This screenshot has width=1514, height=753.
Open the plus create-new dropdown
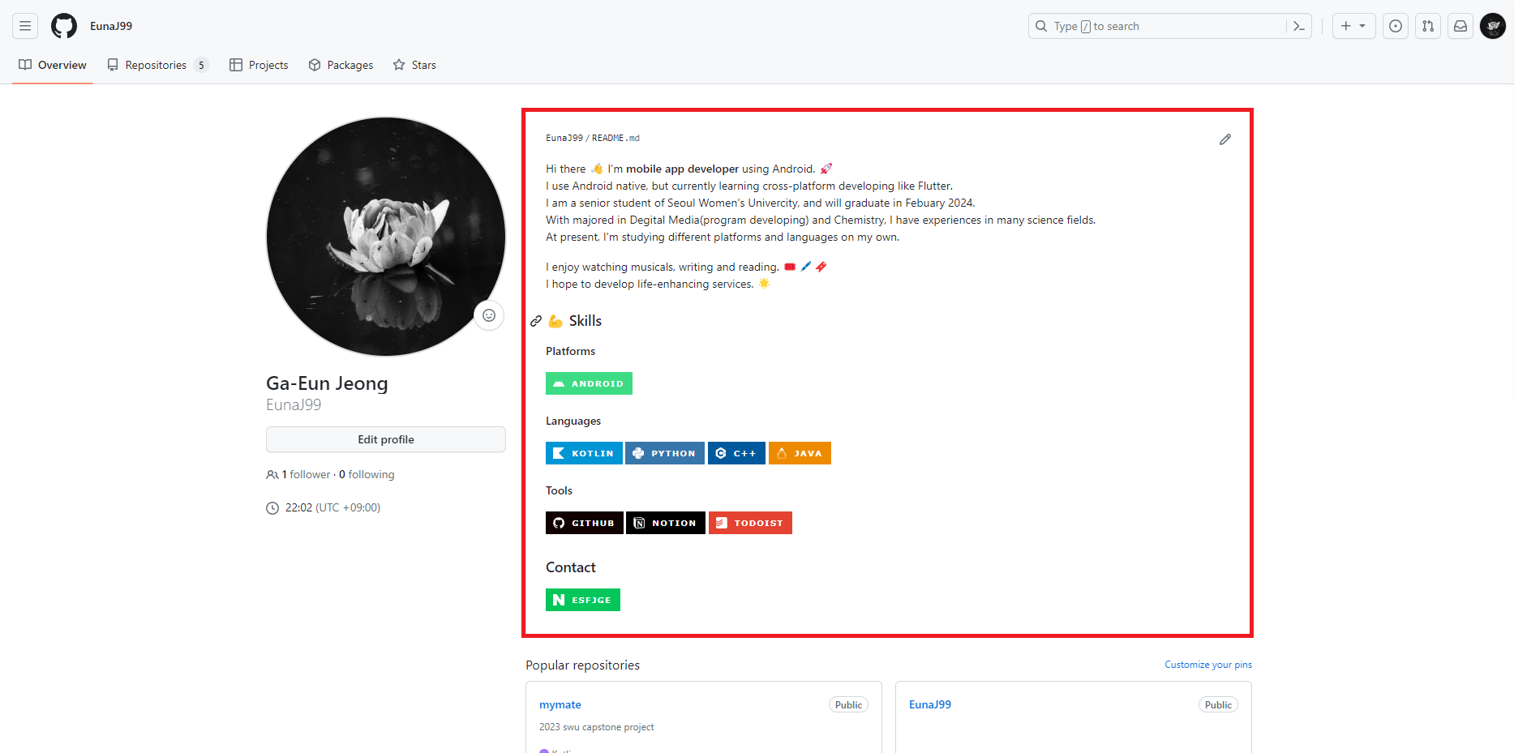coord(1353,25)
